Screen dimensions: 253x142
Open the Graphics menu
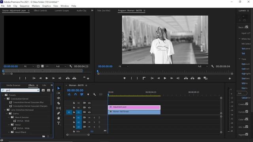pos(47,6)
